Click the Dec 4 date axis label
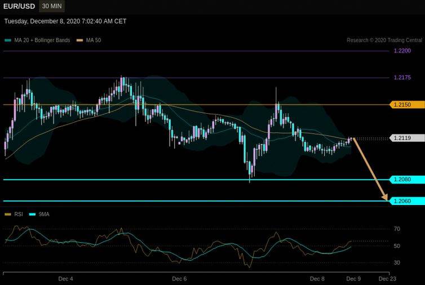Screen dimensions: 425x285 point(65,278)
